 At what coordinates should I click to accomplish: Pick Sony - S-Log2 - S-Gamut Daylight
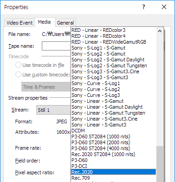click(113, 60)
